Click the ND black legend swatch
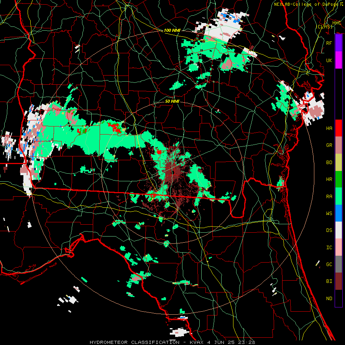This screenshot has width=345, height=345. tap(338, 298)
